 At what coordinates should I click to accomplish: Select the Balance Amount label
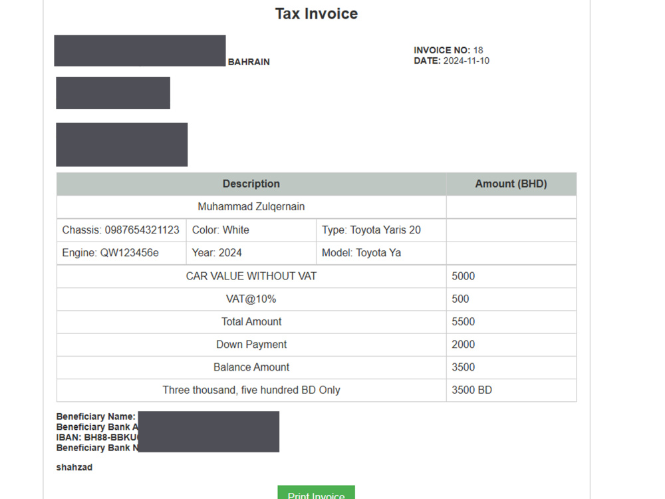[251, 367]
